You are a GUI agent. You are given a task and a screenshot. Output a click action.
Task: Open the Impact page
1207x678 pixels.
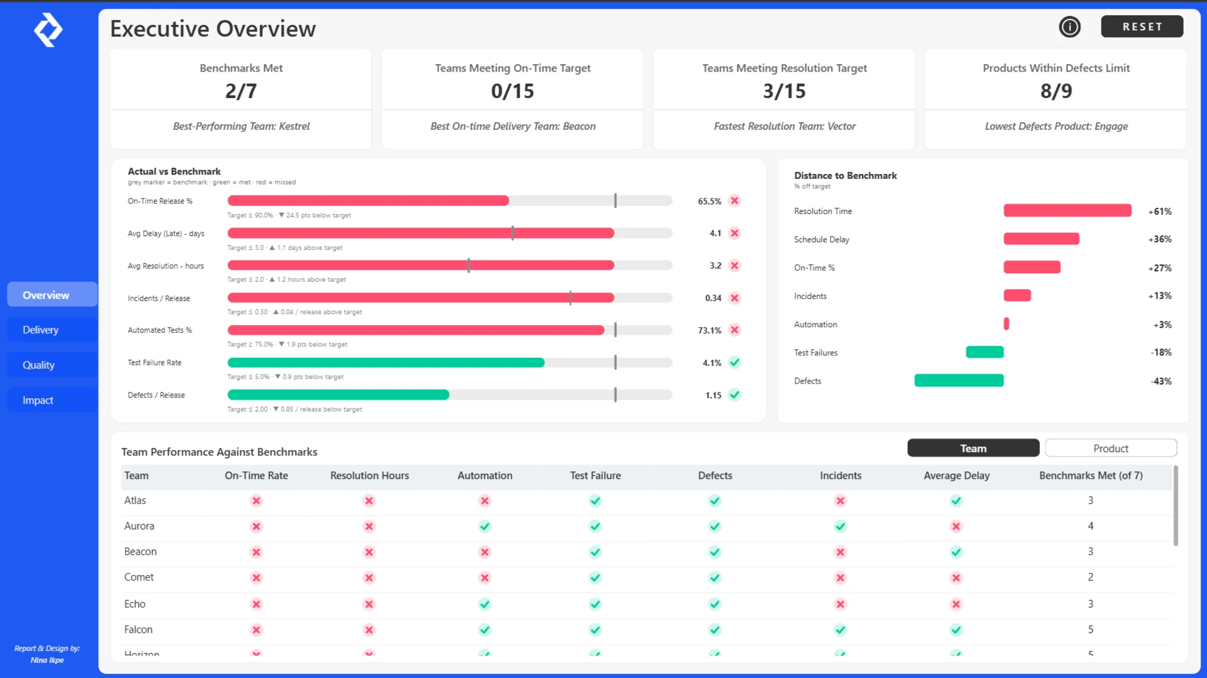click(52, 400)
